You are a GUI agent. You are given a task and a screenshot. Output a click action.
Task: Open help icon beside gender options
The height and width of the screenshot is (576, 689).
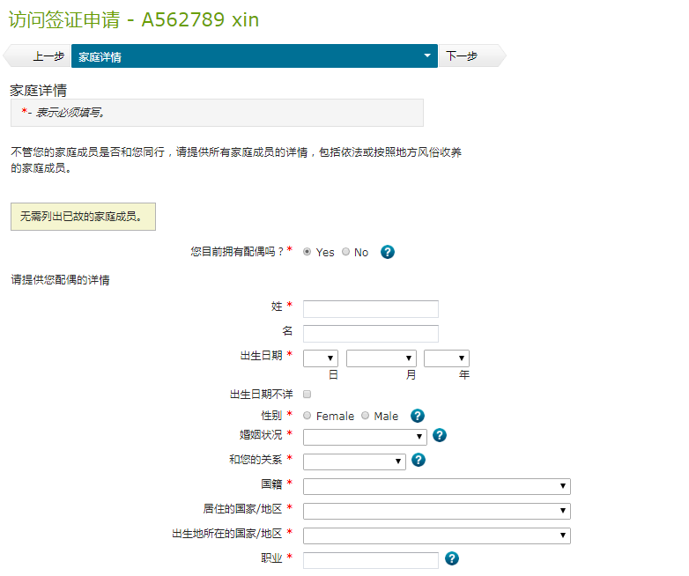click(417, 416)
